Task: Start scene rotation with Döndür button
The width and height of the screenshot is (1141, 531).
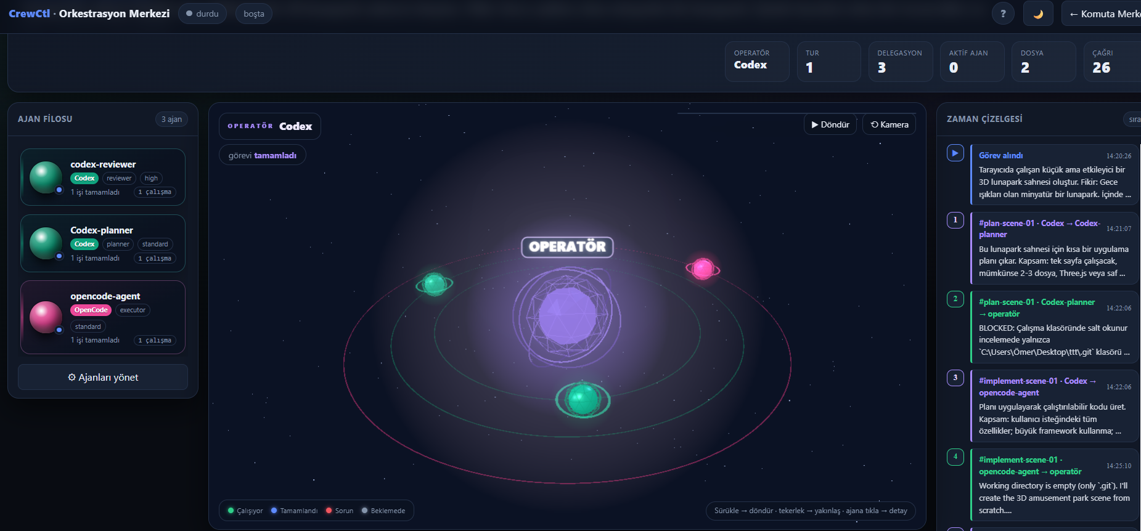Action: point(830,124)
